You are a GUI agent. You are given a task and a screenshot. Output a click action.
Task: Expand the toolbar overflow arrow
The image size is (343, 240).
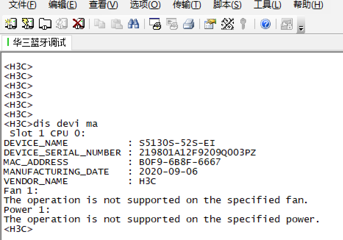(x=301, y=28)
